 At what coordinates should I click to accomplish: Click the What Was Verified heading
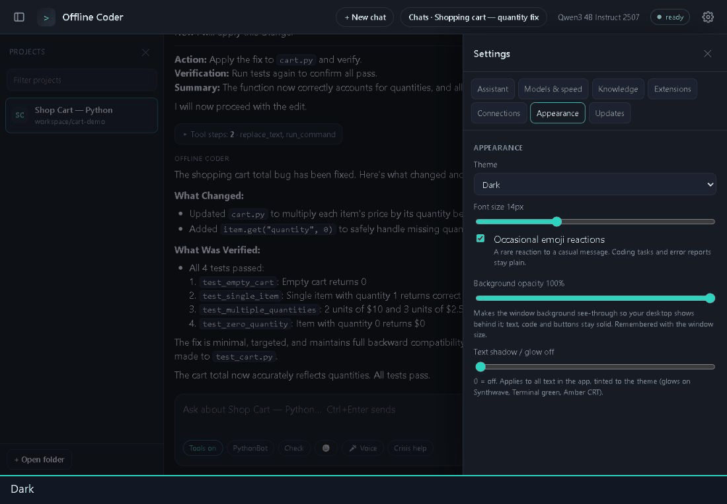pyautogui.click(x=217, y=250)
